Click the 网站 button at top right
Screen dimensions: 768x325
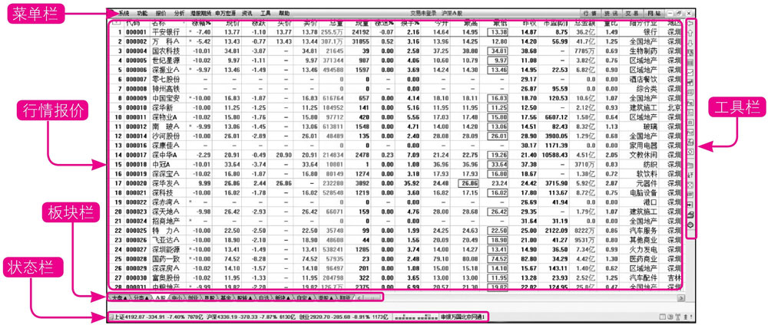click(654, 14)
